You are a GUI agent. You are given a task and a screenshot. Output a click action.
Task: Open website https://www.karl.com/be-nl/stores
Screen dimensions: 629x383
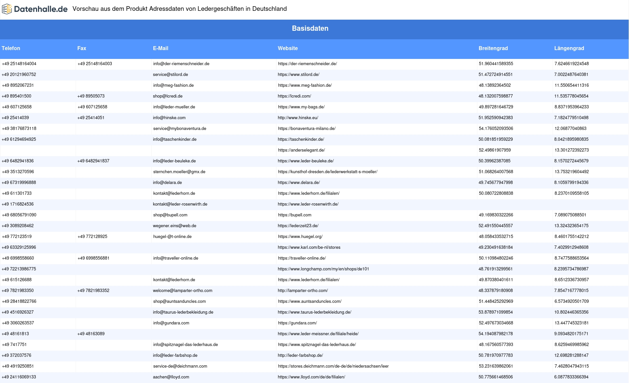309,247
